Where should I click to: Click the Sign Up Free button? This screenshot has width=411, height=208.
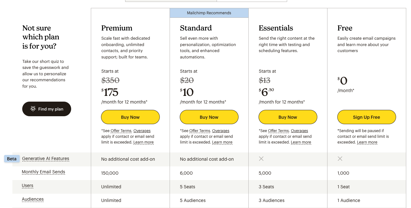coord(367,117)
